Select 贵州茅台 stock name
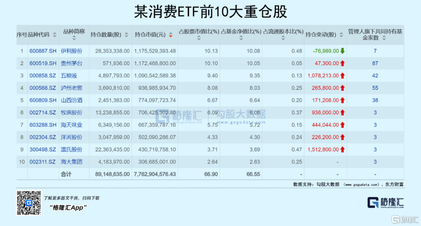The height and width of the screenshot is (226, 421). (x=71, y=63)
